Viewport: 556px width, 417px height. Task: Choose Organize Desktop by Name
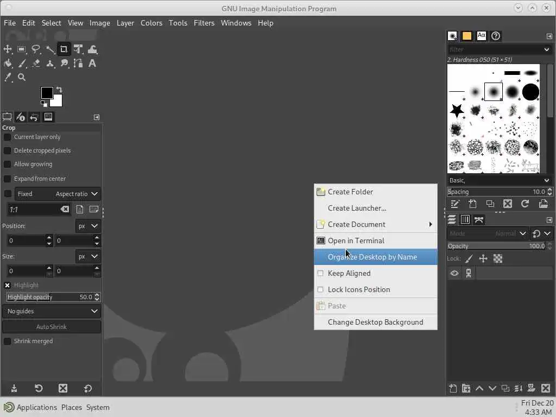(376, 257)
